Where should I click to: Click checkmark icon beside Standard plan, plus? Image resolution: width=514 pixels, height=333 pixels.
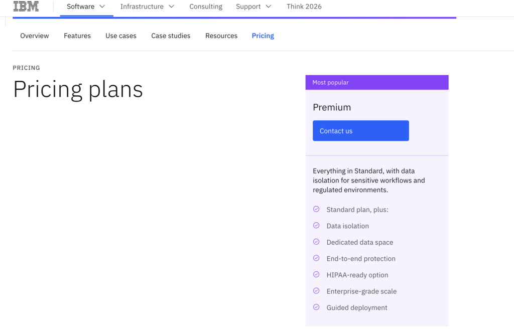[x=316, y=209]
